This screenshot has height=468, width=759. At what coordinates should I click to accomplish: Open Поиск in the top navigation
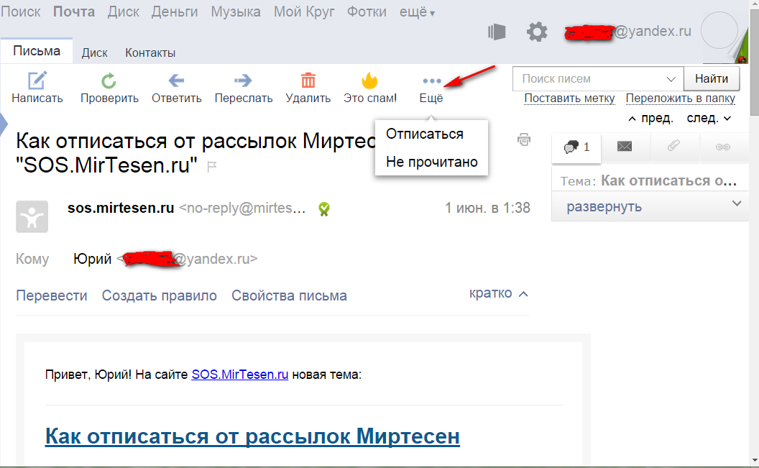pyautogui.click(x=21, y=12)
